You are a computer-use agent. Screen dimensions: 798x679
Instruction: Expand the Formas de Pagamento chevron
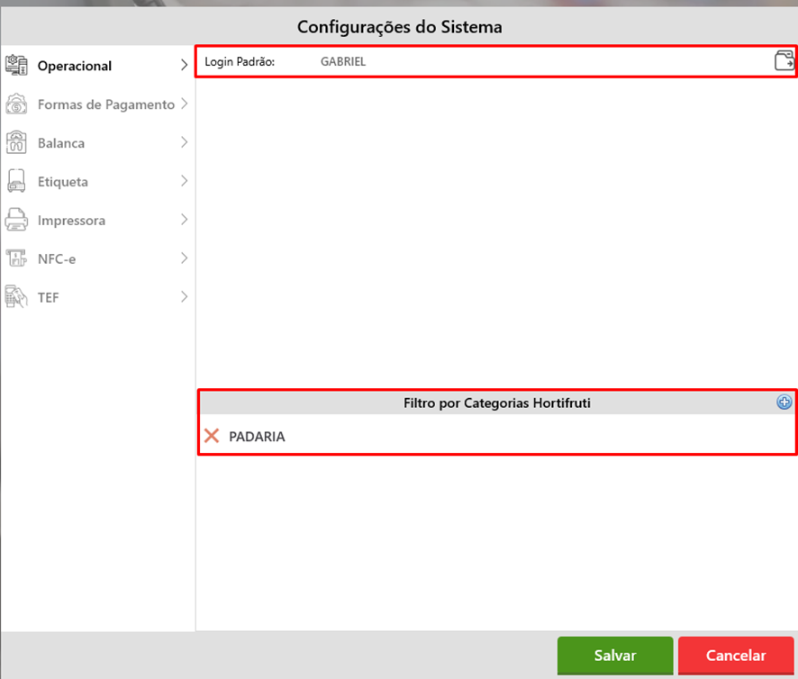point(184,104)
